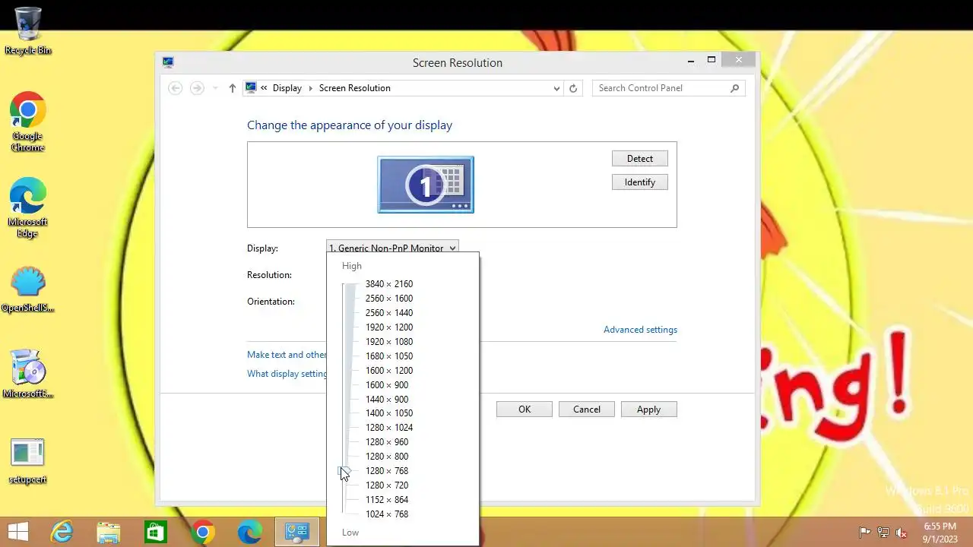Open the recent locations arrow
Image resolution: width=973 pixels, height=547 pixels.
(x=214, y=88)
